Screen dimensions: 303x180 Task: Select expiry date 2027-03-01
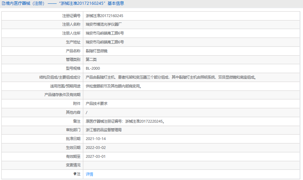click(96, 157)
